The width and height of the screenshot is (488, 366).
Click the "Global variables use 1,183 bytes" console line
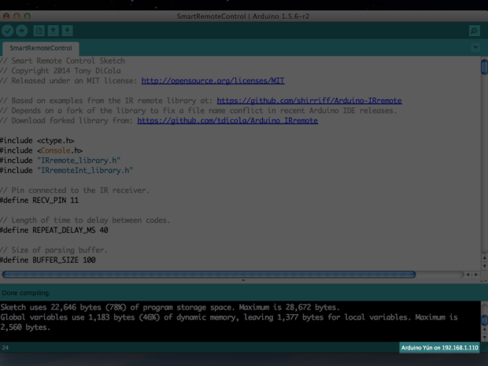tap(229, 317)
